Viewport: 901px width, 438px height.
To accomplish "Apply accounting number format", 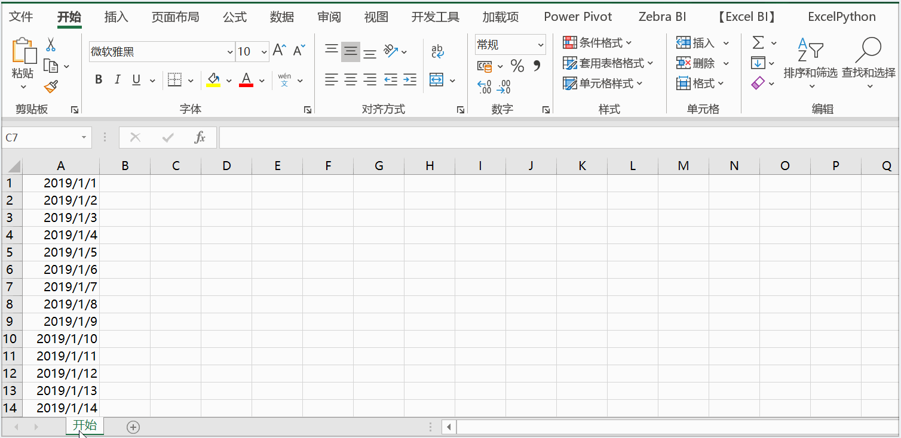I will click(x=485, y=66).
